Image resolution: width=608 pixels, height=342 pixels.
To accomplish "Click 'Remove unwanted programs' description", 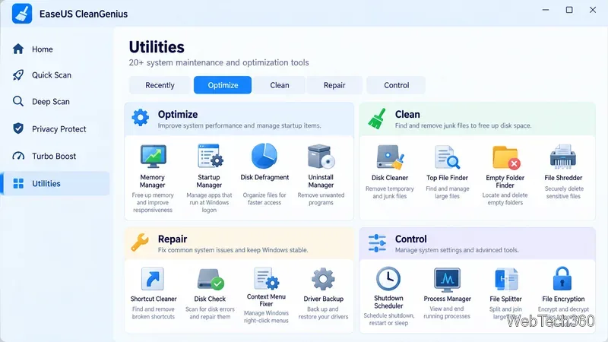I will point(321,198).
